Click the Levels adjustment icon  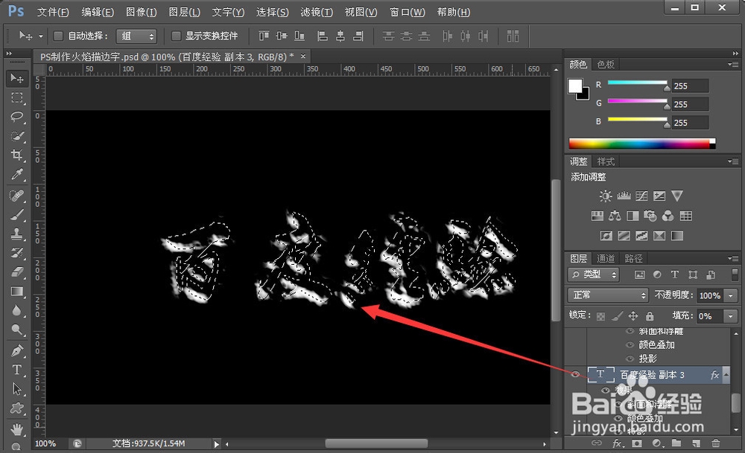coord(624,196)
